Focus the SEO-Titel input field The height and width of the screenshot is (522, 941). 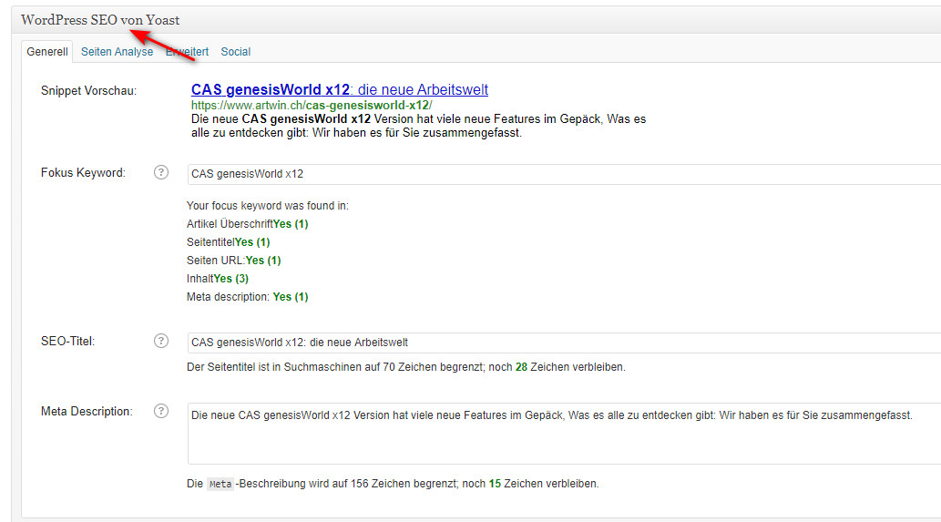click(x=564, y=343)
